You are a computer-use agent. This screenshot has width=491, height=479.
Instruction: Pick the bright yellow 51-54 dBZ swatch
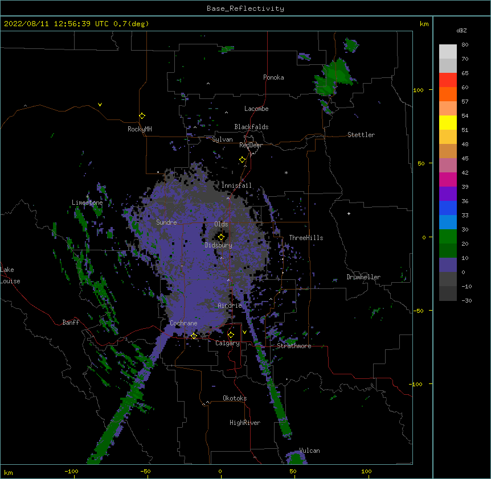448,122
